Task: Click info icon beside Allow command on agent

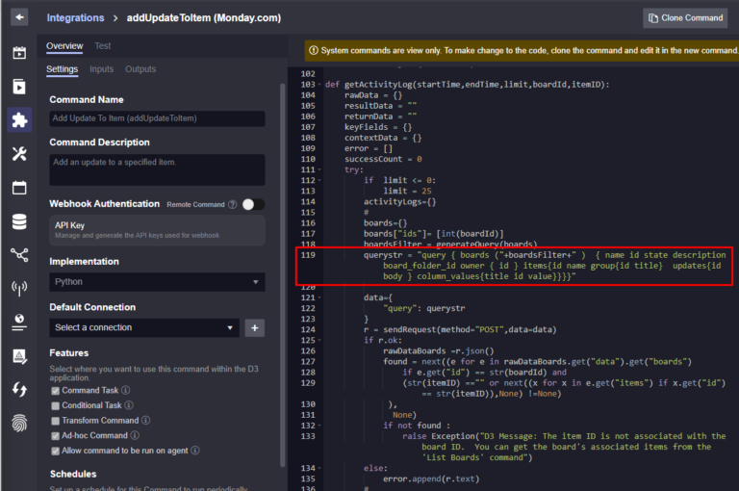Action: (x=195, y=451)
